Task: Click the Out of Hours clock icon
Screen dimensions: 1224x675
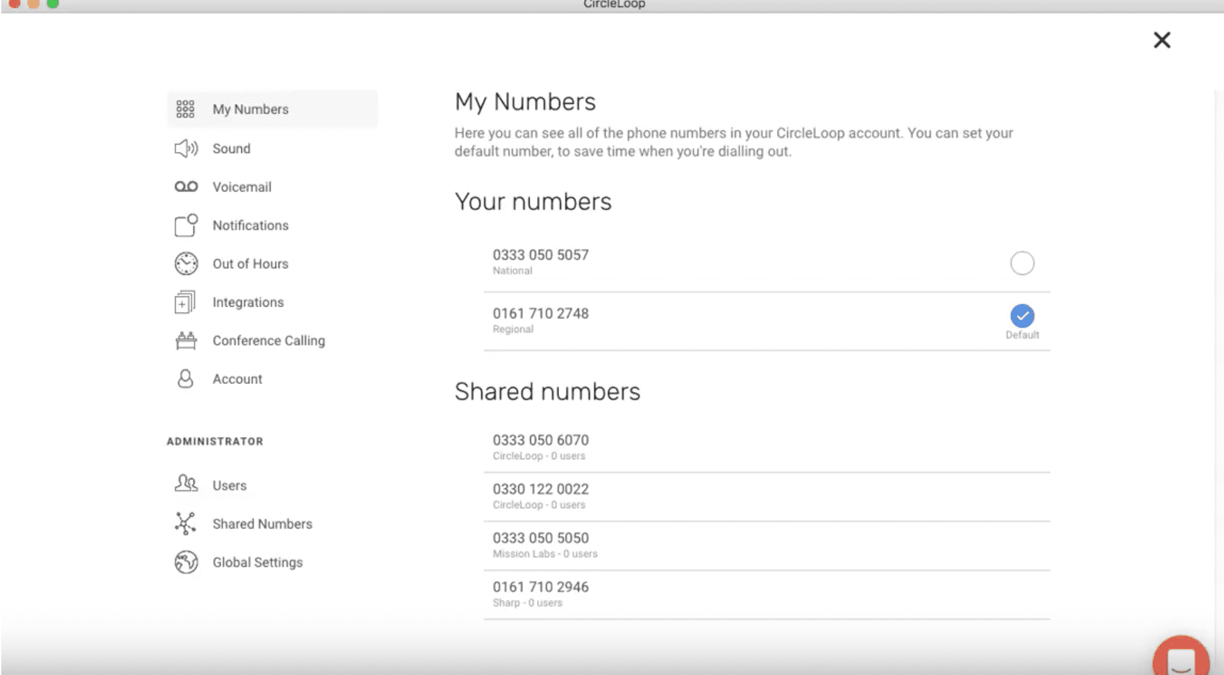Action: pyautogui.click(x=186, y=264)
